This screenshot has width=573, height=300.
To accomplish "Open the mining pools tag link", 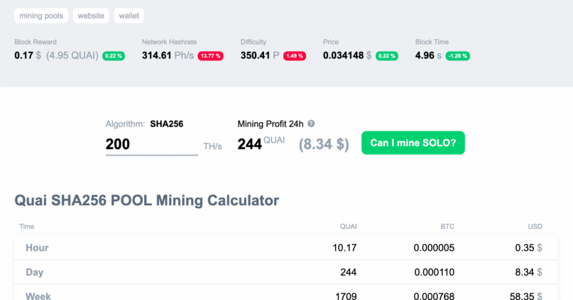I will [41, 16].
